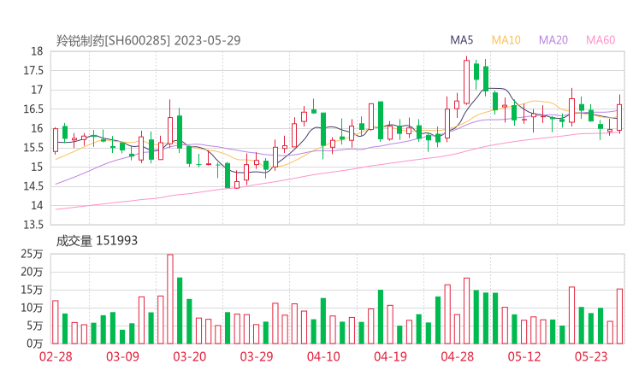Click the first candlestick at 02-28
The width and height of the screenshot is (633, 376).
point(56,140)
